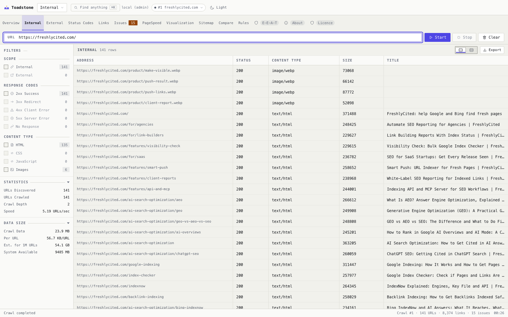This screenshot has height=317, width=508.
Task: Click the Find anything search box
Action: click(95, 8)
